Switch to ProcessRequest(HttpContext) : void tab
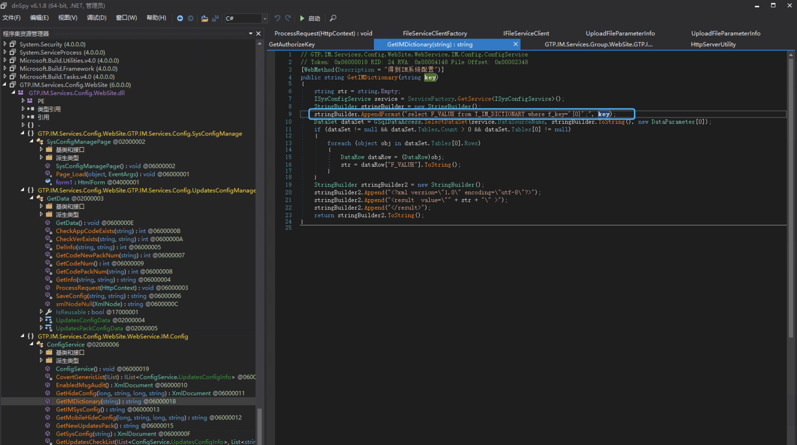 point(323,33)
